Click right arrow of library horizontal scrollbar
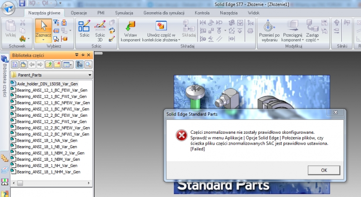Viewport: 361px width, 197px height. pyautogui.click(x=89, y=183)
